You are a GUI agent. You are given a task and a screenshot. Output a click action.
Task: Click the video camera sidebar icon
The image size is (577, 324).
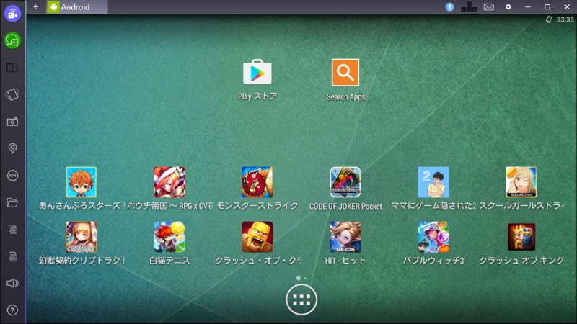(12, 14)
